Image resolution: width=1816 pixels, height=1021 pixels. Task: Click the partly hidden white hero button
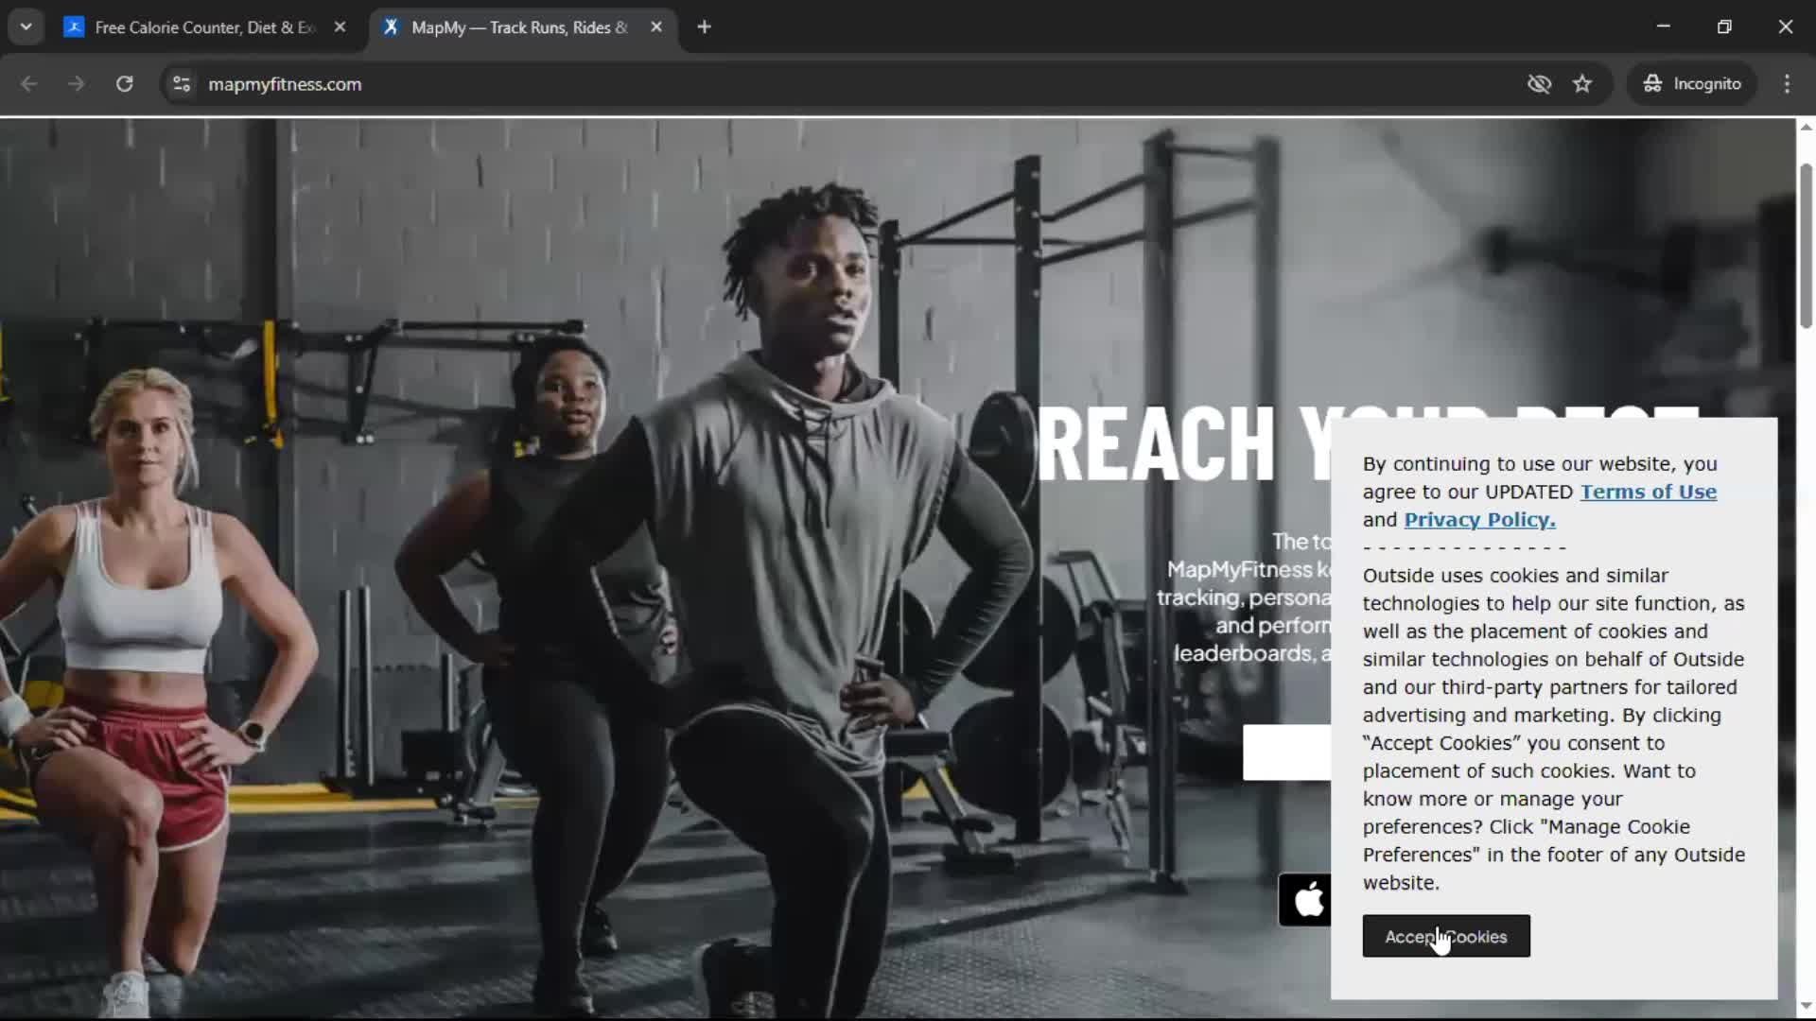[1287, 753]
